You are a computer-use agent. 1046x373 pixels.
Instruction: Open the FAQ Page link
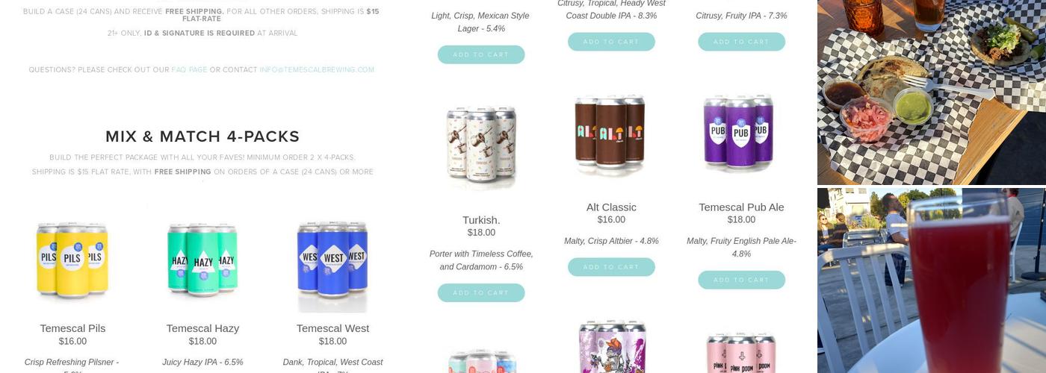(x=189, y=70)
